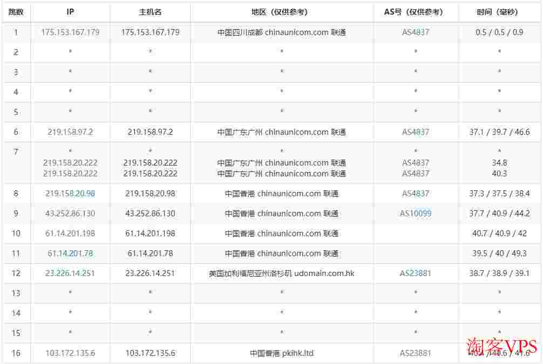Select hop number 12 cell
The width and height of the screenshot is (543, 364).
click(x=16, y=273)
